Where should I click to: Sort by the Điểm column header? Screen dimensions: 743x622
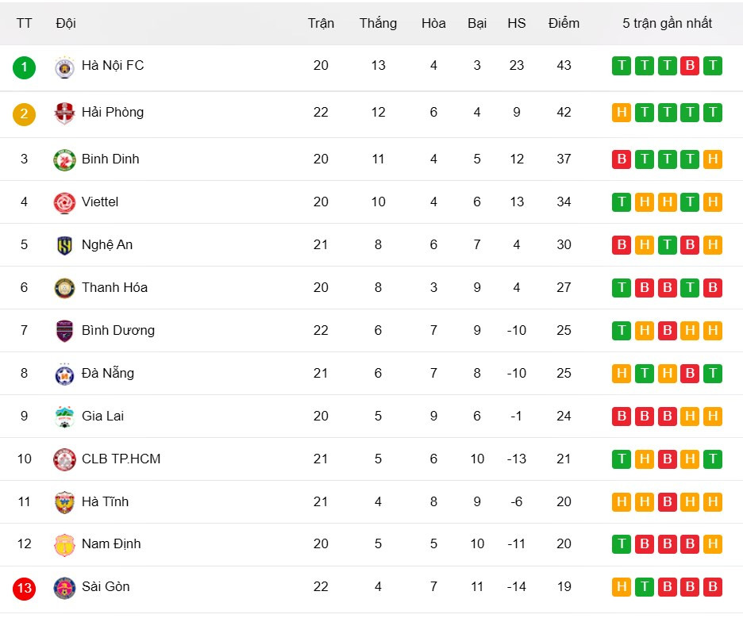click(564, 23)
